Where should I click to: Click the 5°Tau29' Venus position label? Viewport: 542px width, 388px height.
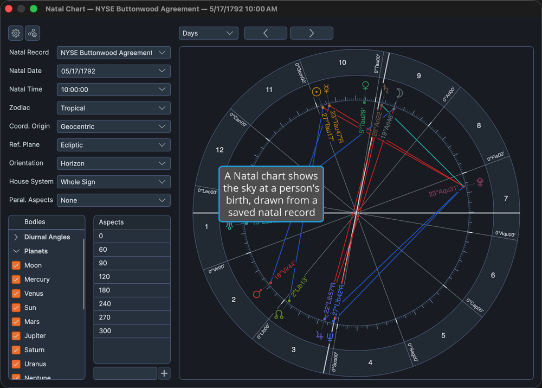[x=362, y=121]
